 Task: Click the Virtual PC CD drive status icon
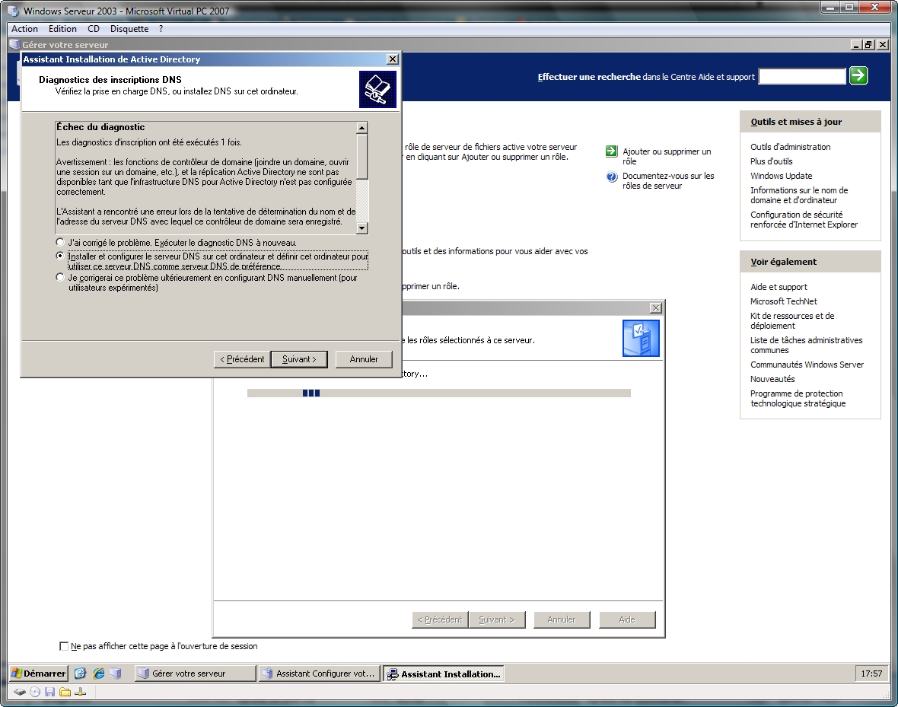35,692
